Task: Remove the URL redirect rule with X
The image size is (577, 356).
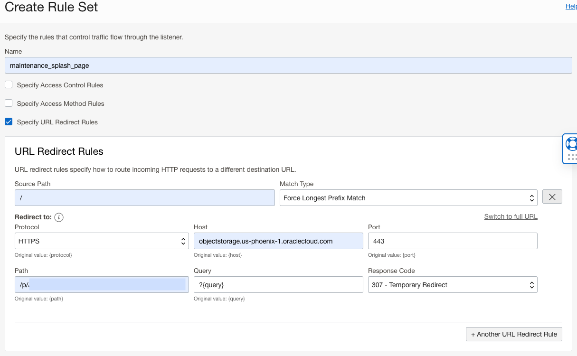Action: 552,197
